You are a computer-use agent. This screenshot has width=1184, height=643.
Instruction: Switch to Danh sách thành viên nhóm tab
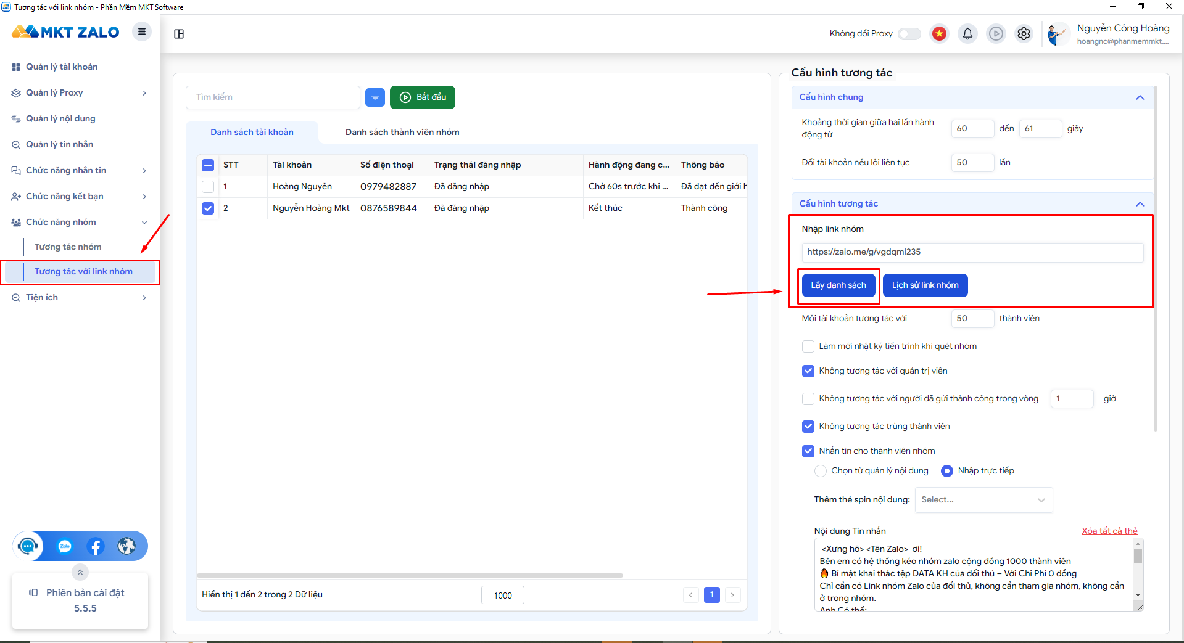click(402, 133)
